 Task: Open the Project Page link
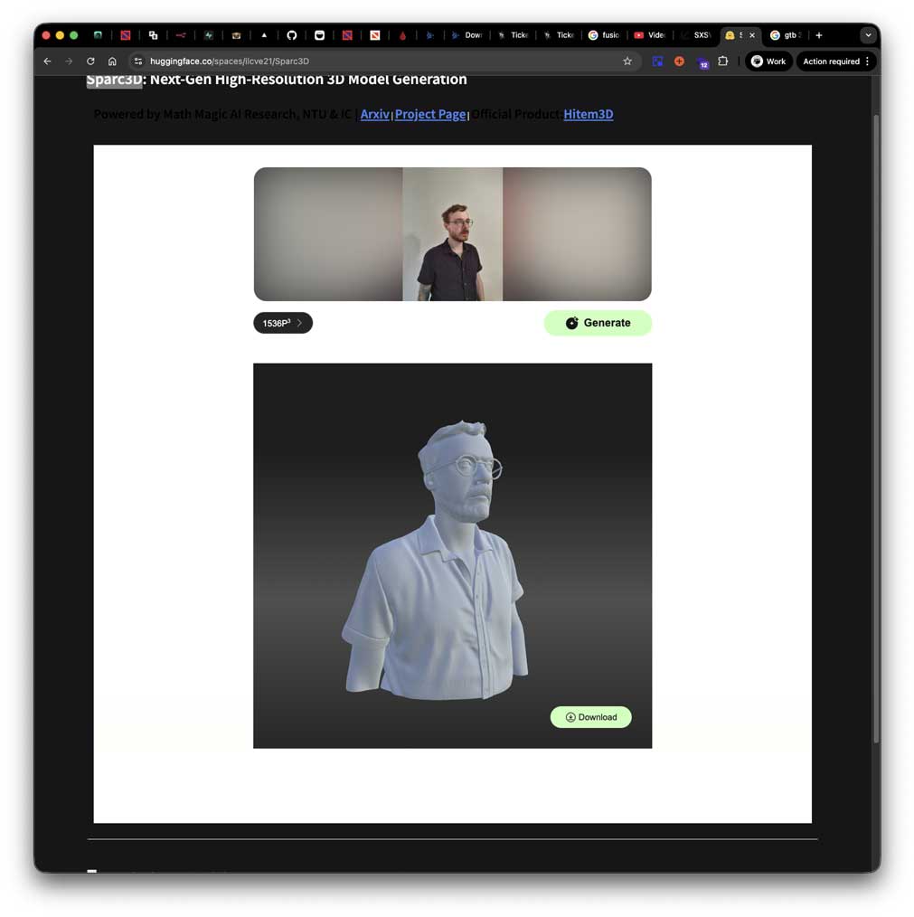(430, 114)
